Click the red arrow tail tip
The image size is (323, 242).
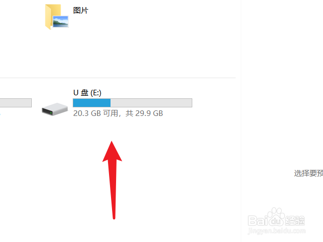pyautogui.click(x=114, y=217)
